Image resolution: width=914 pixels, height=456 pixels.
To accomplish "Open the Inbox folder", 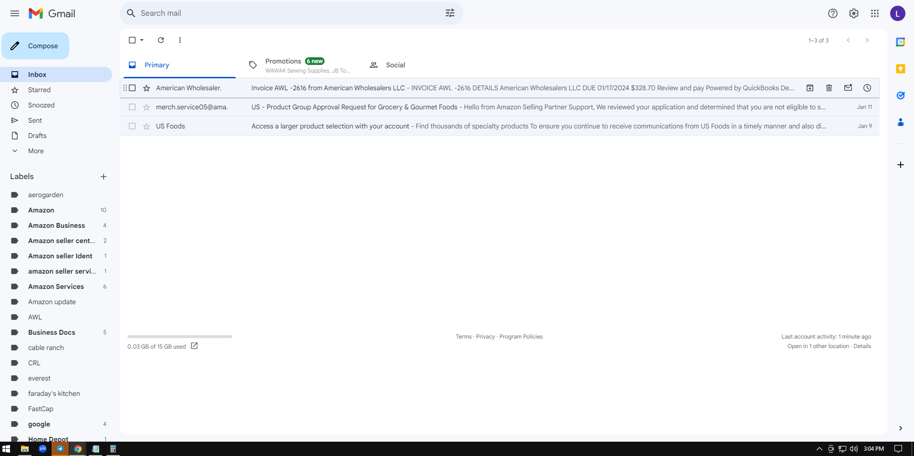I will 56,74.
